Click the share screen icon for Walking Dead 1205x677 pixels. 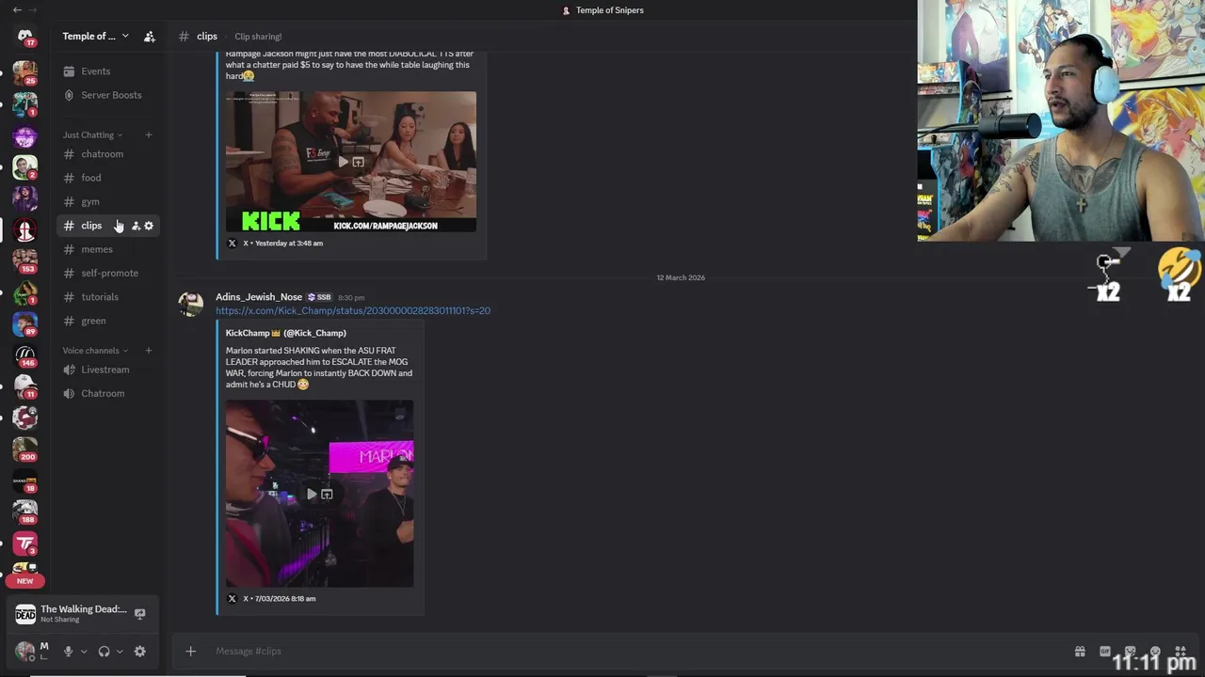point(139,614)
